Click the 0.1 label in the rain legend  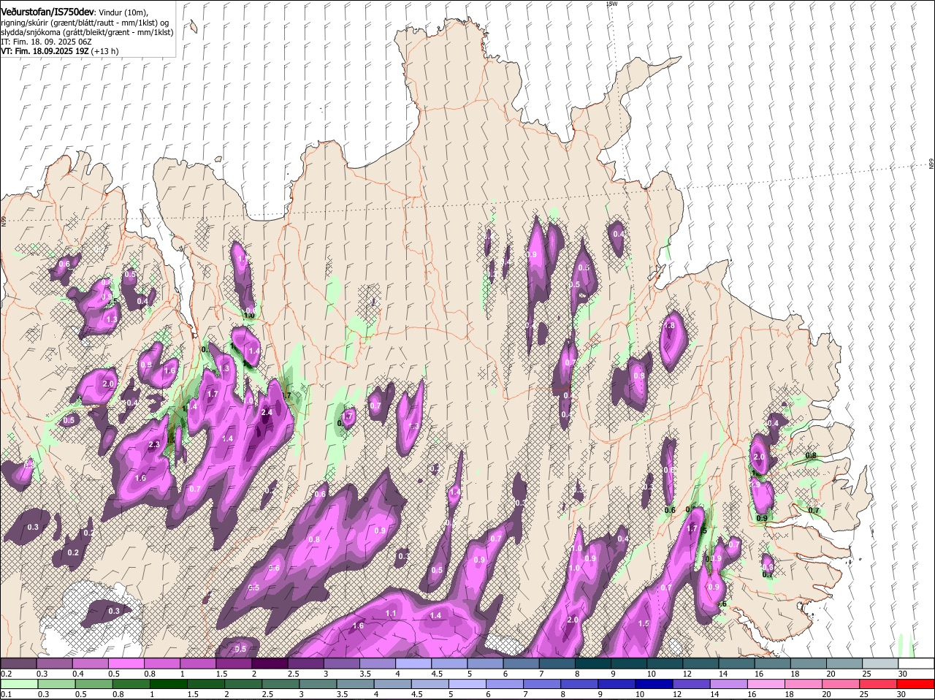pos(6,694)
